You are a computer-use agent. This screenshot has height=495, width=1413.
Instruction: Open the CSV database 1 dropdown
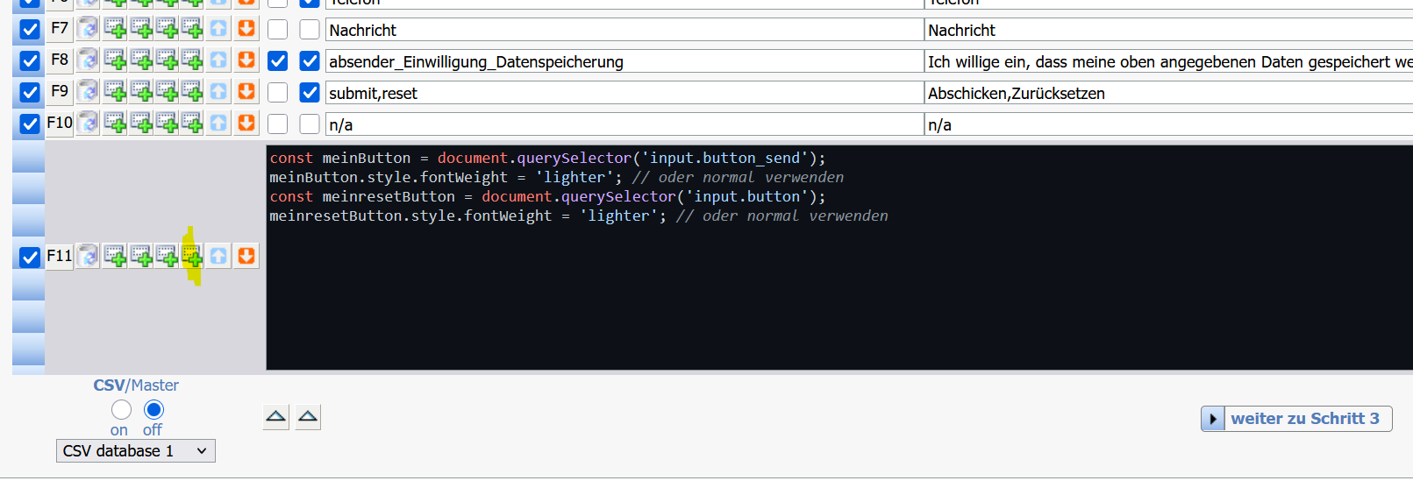tap(136, 451)
